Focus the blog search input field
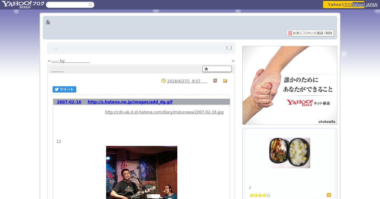Image resolution: width=380 pixels, height=199 pixels. [x=67, y=5]
